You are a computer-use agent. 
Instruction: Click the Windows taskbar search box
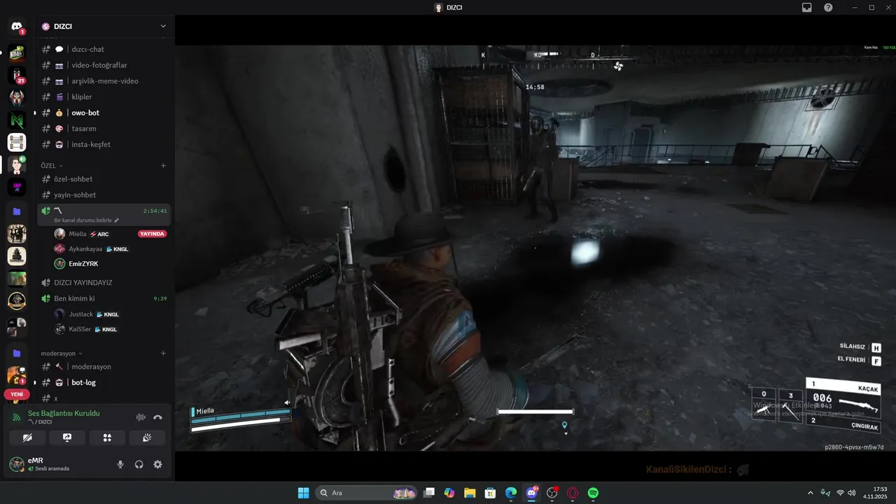(x=366, y=493)
